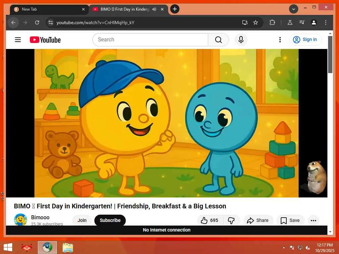Focus the YouTube Search field

[151, 40]
